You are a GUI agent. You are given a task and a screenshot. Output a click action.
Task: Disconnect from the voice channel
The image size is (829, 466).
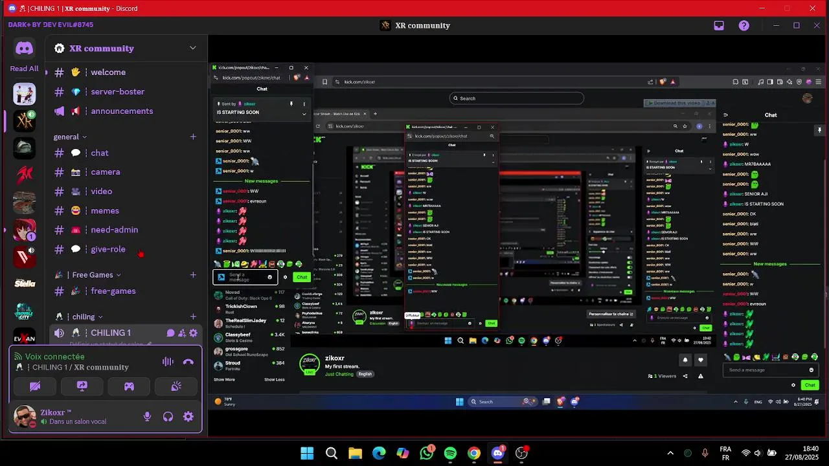pyautogui.click(x=188, y=362)
